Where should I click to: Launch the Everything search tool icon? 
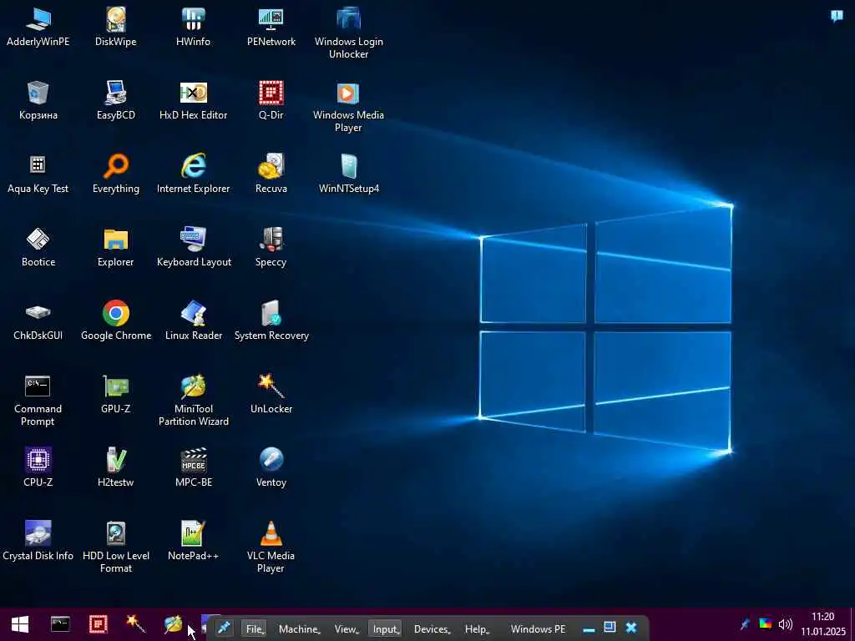[115, 174]
